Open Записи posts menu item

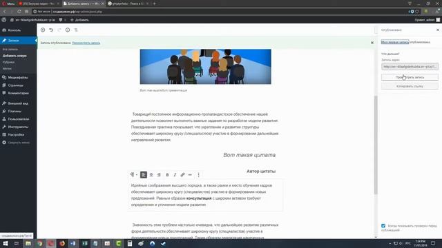pos(19,41)
